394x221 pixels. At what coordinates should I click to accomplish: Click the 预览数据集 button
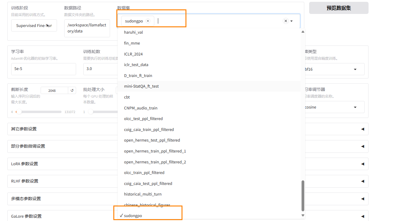pyautogui.click(x=339, y=8)
